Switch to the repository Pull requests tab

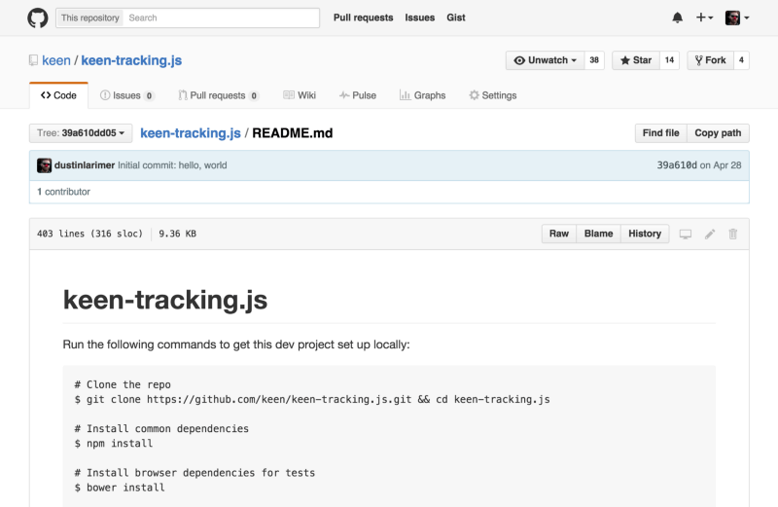click(218, 95)
